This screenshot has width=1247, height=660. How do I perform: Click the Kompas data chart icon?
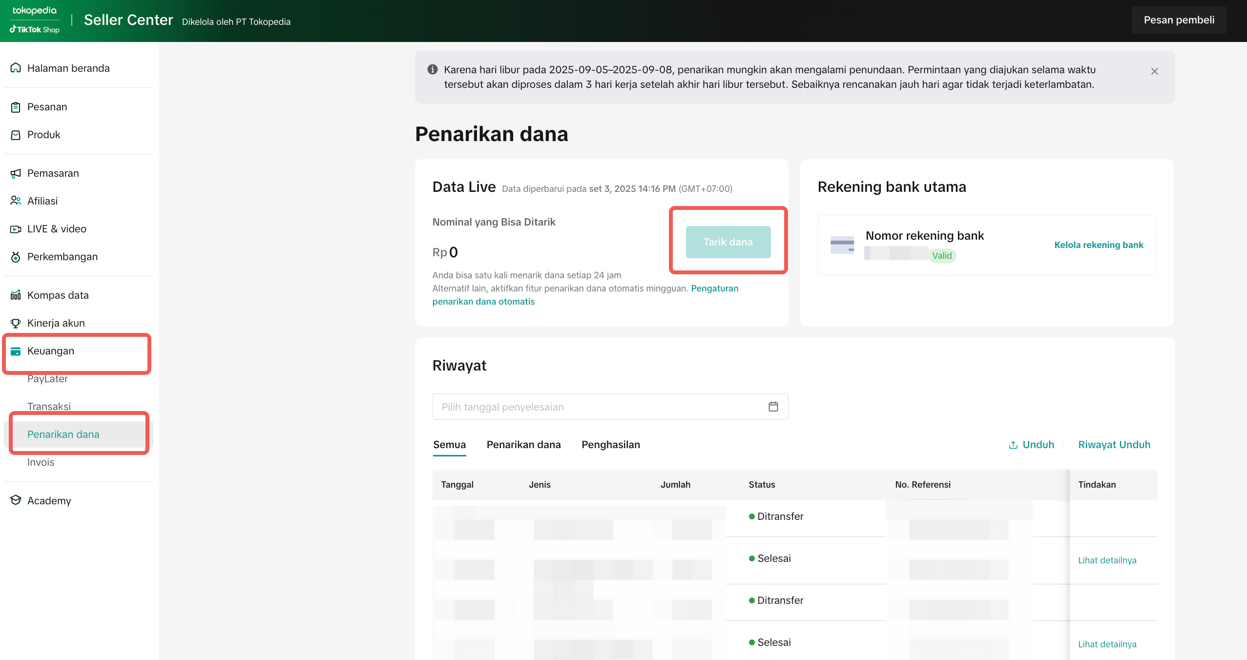point(16,295)
